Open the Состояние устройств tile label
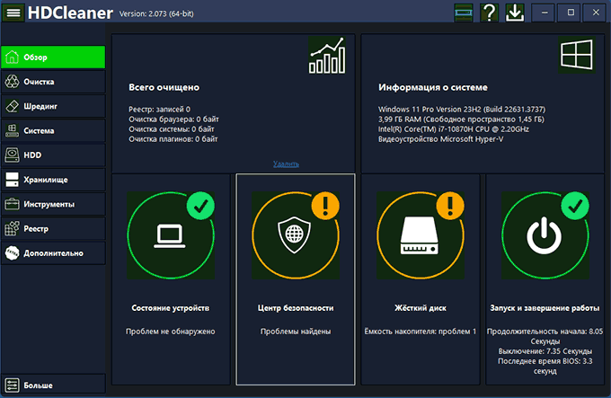This screenshot has width=611, height=398. click(x=171, y=308)
